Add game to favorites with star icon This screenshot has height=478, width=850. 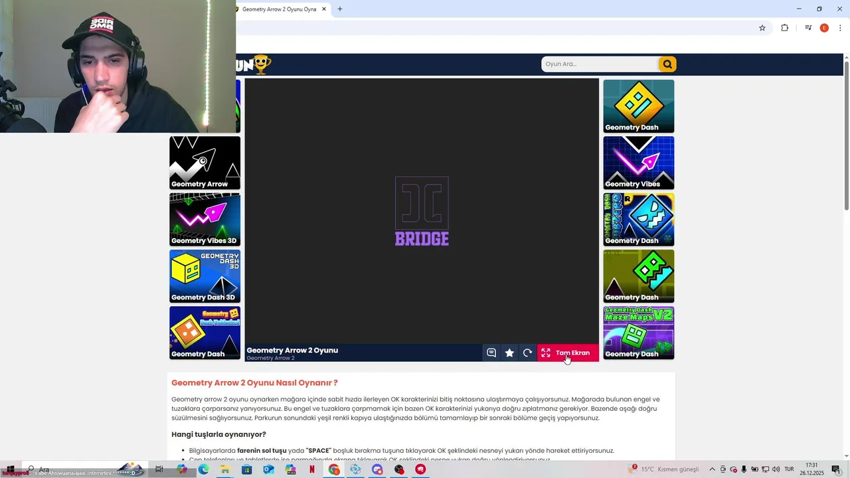(509, 353)
